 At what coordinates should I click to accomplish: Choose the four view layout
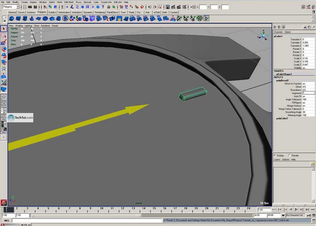pos(4,104)
